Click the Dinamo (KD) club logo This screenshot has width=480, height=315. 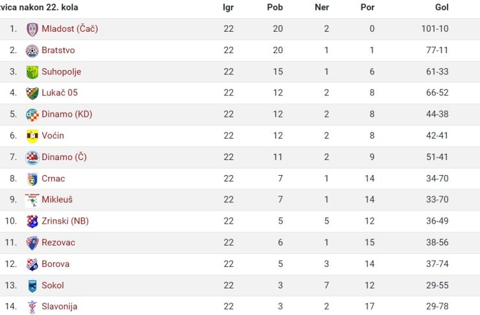(x=32, y=115)
